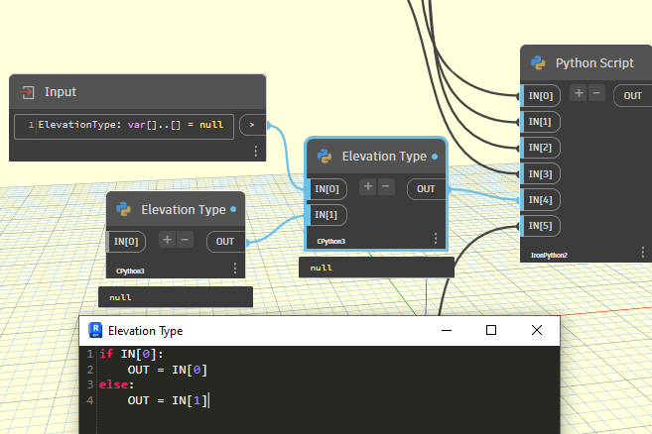Click Python icon on the two-input Elevation Type node
652x434 pixels.
coord(325,156)
